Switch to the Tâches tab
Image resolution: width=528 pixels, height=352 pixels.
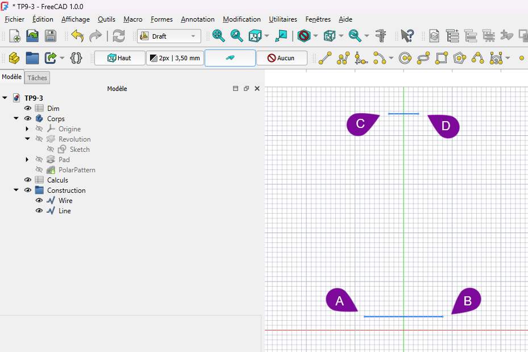[x=38, y=77]
